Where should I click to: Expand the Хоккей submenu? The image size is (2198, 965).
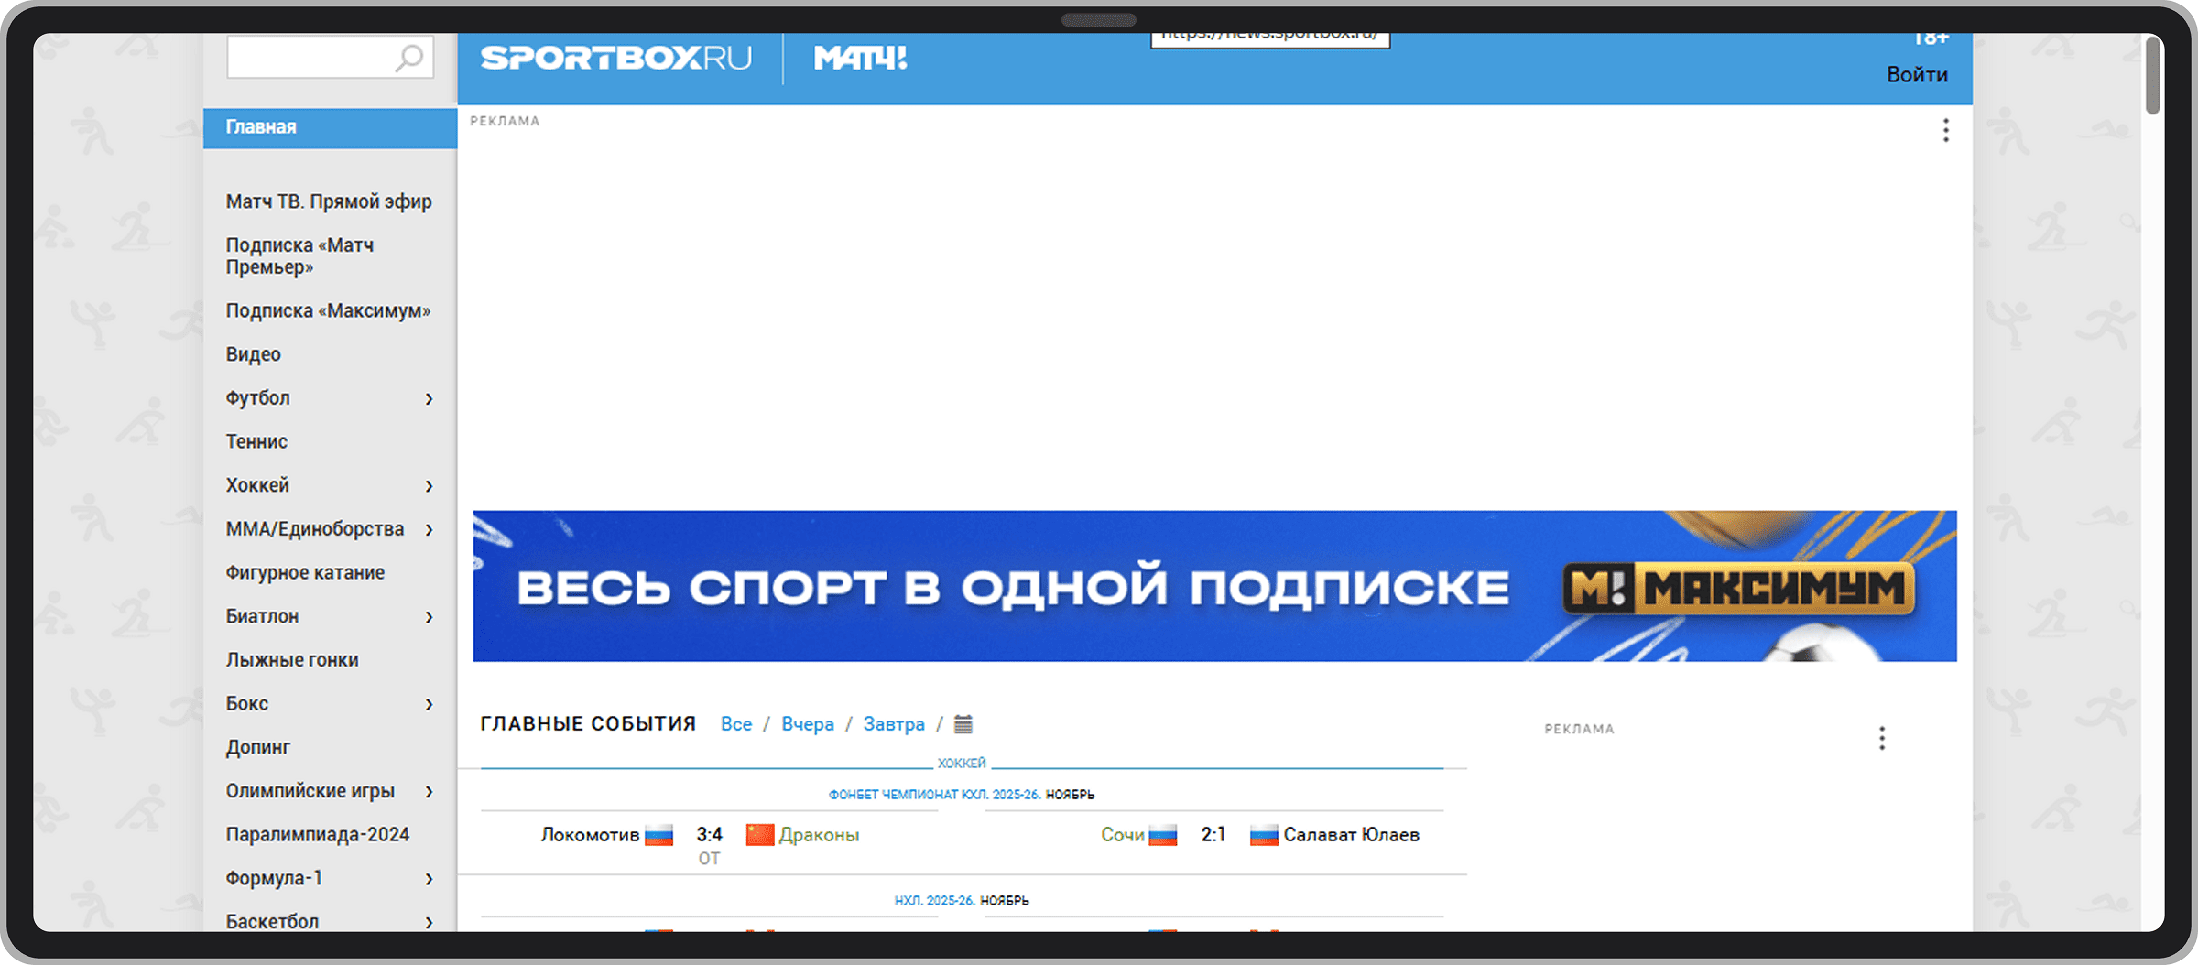pos(430,486)
